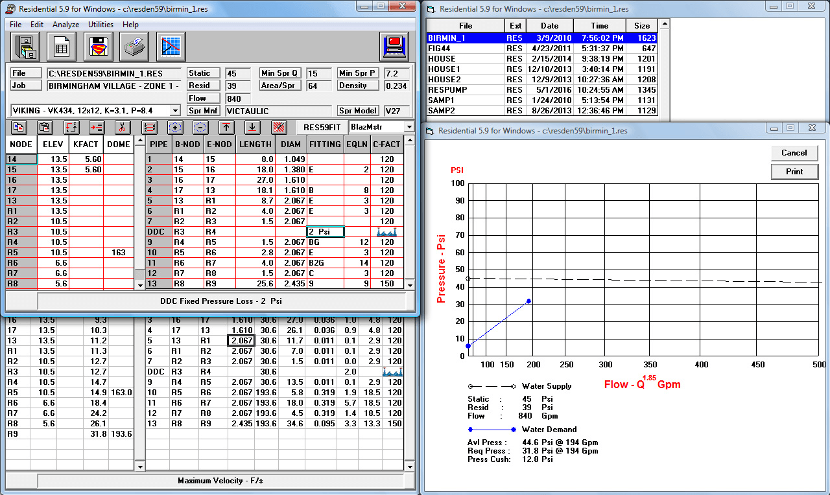Viewport: 830px width, 495px height.
Task: Click Print in the graph window
Action: (x=794, y=172)
